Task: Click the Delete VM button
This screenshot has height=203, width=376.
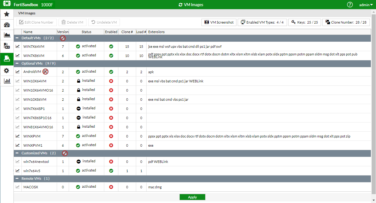Action: pyautogui.click(x=72, y=22)
